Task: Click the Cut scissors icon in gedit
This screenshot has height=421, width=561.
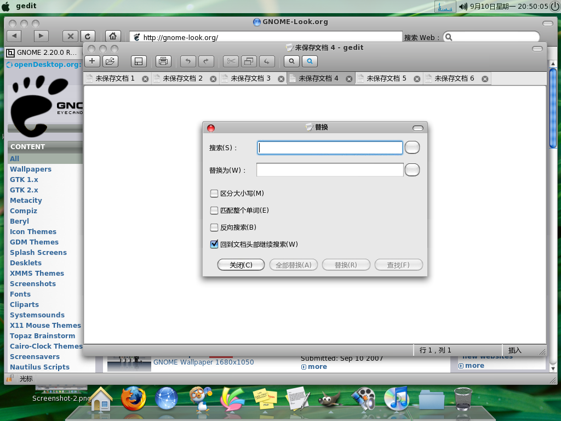Action: click(231, 61)
